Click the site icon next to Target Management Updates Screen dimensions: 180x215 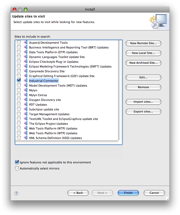(x=25, y=114)
